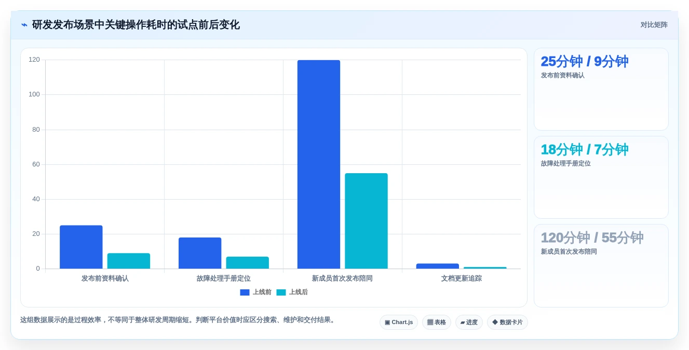Click the 对比矩阵 label in header
The height and width of the screenshot is (350, 689).
click(x=654, y=25)
